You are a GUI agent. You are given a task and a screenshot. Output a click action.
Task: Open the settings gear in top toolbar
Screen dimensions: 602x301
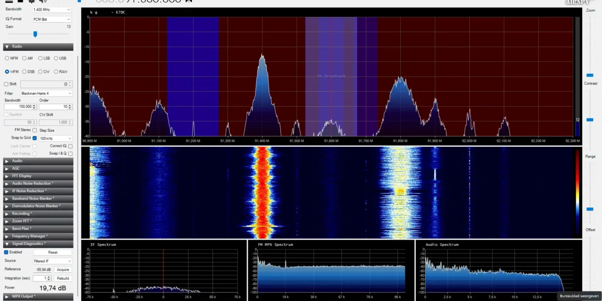(x=32, y=1)
